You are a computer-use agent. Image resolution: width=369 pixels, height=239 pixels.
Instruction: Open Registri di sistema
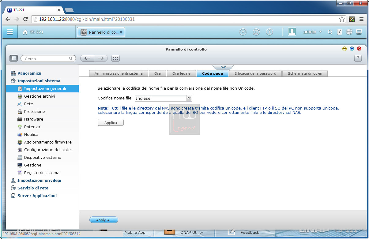[42, 173]
